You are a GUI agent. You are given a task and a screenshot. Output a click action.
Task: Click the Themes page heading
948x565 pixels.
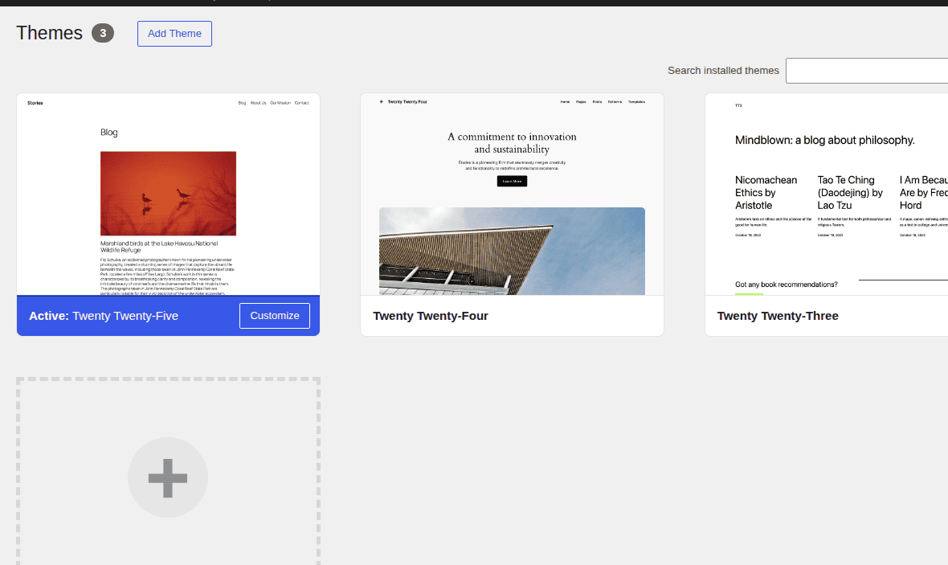(x=50, y=33)
